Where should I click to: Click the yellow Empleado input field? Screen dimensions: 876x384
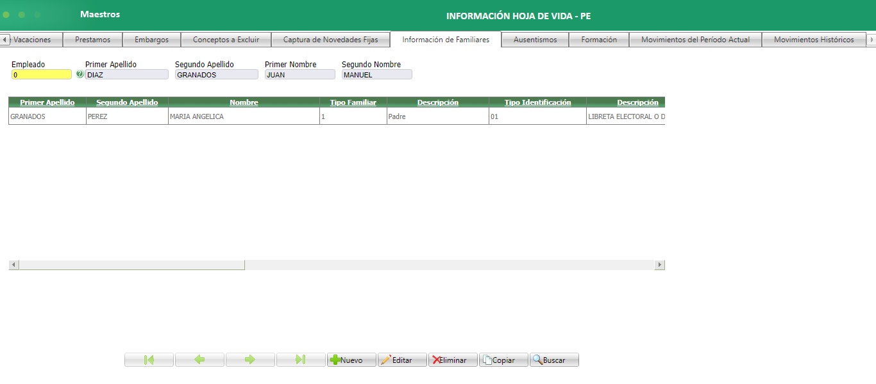[x=41, y=74]
